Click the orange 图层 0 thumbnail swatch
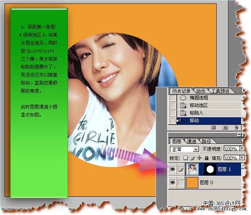 click(x=192, y=182)
